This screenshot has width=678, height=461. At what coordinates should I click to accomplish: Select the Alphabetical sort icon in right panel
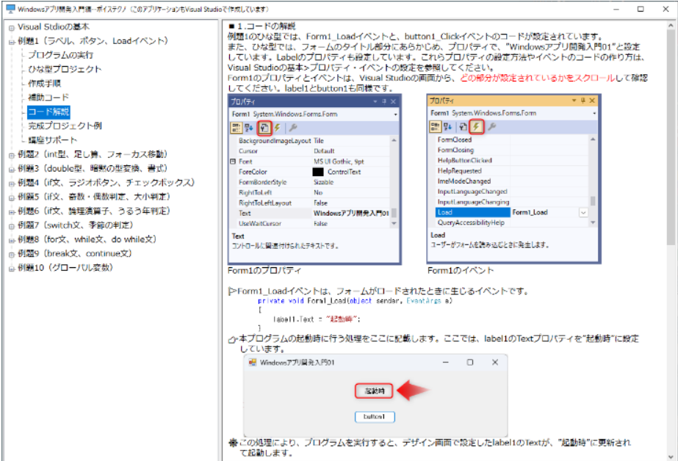point(446,127)
